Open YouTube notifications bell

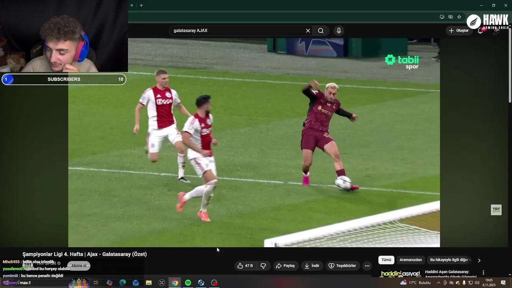click(480, 31)
